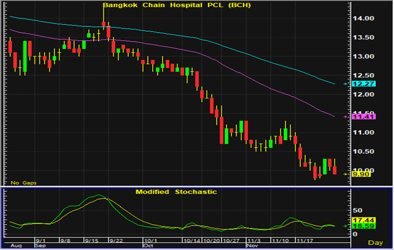Image resolution: width=394 pixels, height=250 pixels.
Task: Click the yellow 9.90 last price tag
Action: [359, 174]
